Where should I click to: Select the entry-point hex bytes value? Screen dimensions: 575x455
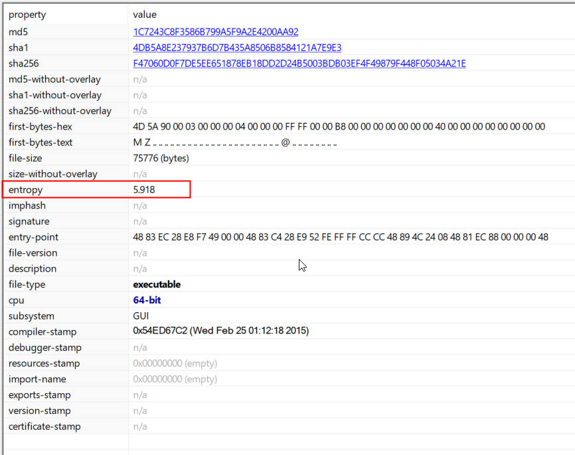point(341,237)
